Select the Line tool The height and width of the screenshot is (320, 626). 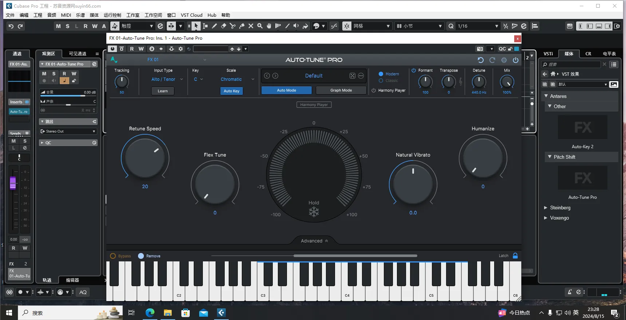pos(287,26)
